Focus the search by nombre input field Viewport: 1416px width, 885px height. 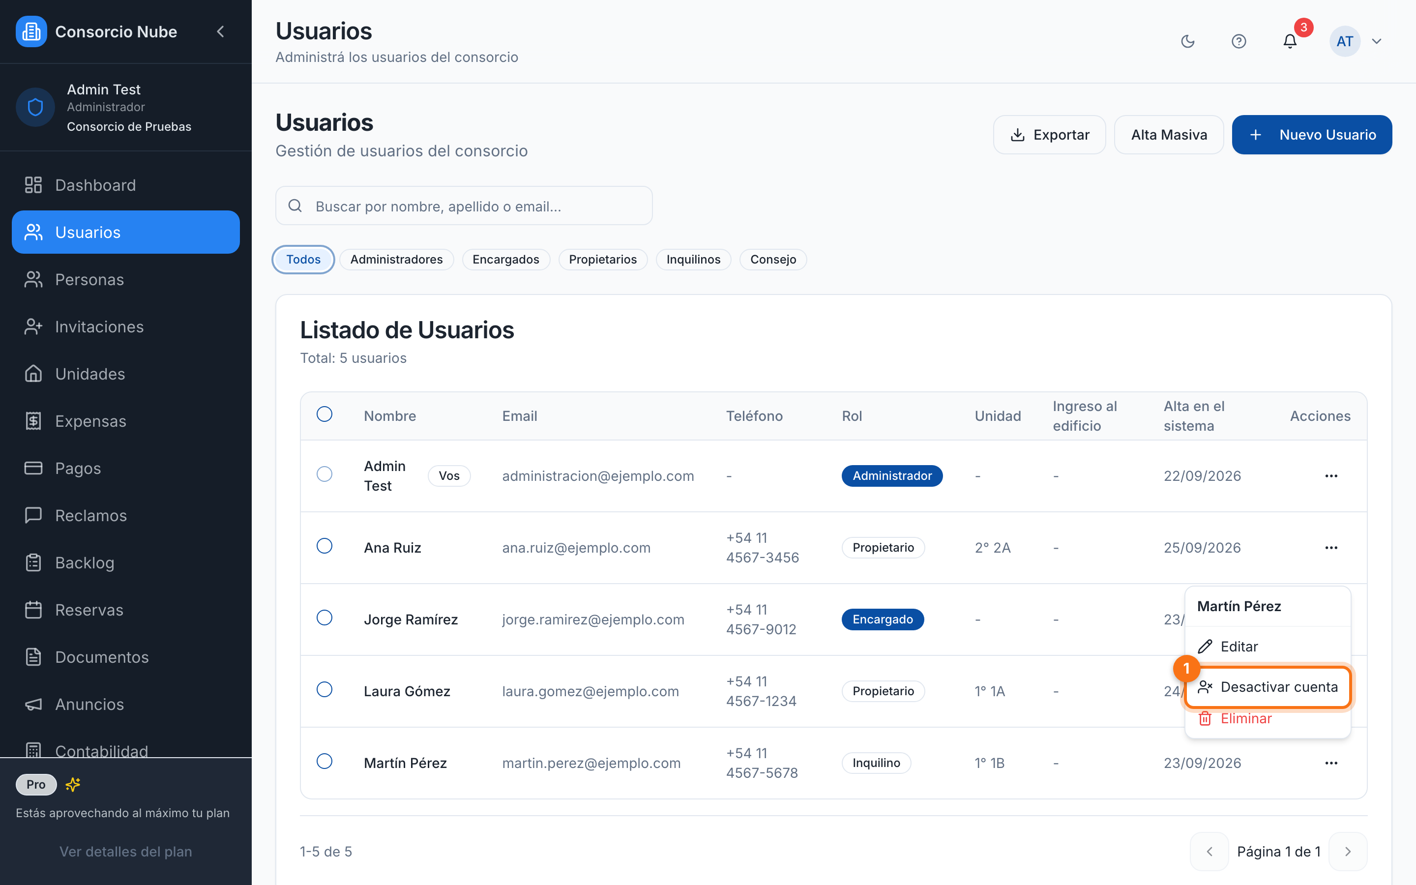(464, 206)
